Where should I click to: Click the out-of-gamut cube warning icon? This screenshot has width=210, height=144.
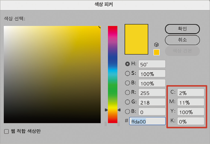click(x=156, y=45)
